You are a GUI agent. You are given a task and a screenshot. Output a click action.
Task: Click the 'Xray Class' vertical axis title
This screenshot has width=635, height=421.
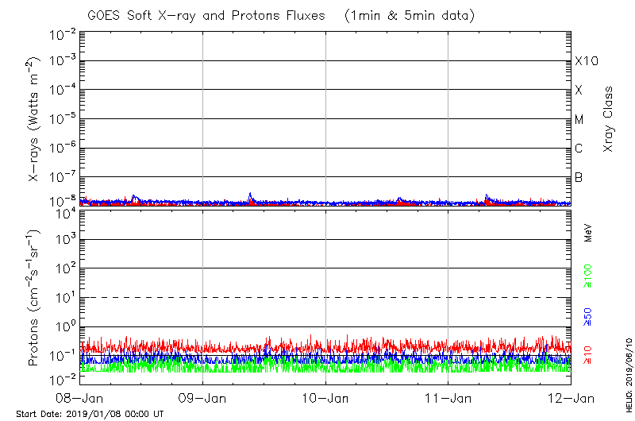point(610,119)
